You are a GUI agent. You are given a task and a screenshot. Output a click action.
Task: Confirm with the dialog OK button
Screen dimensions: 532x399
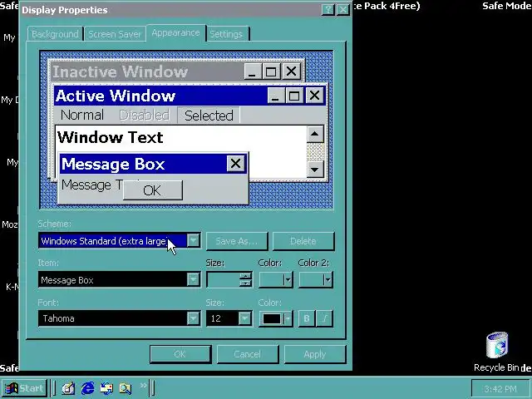[x=180, y=354]
